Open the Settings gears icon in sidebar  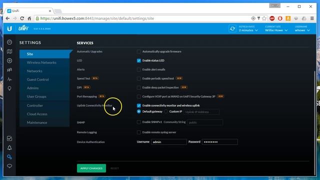click(x=9, y=156)
